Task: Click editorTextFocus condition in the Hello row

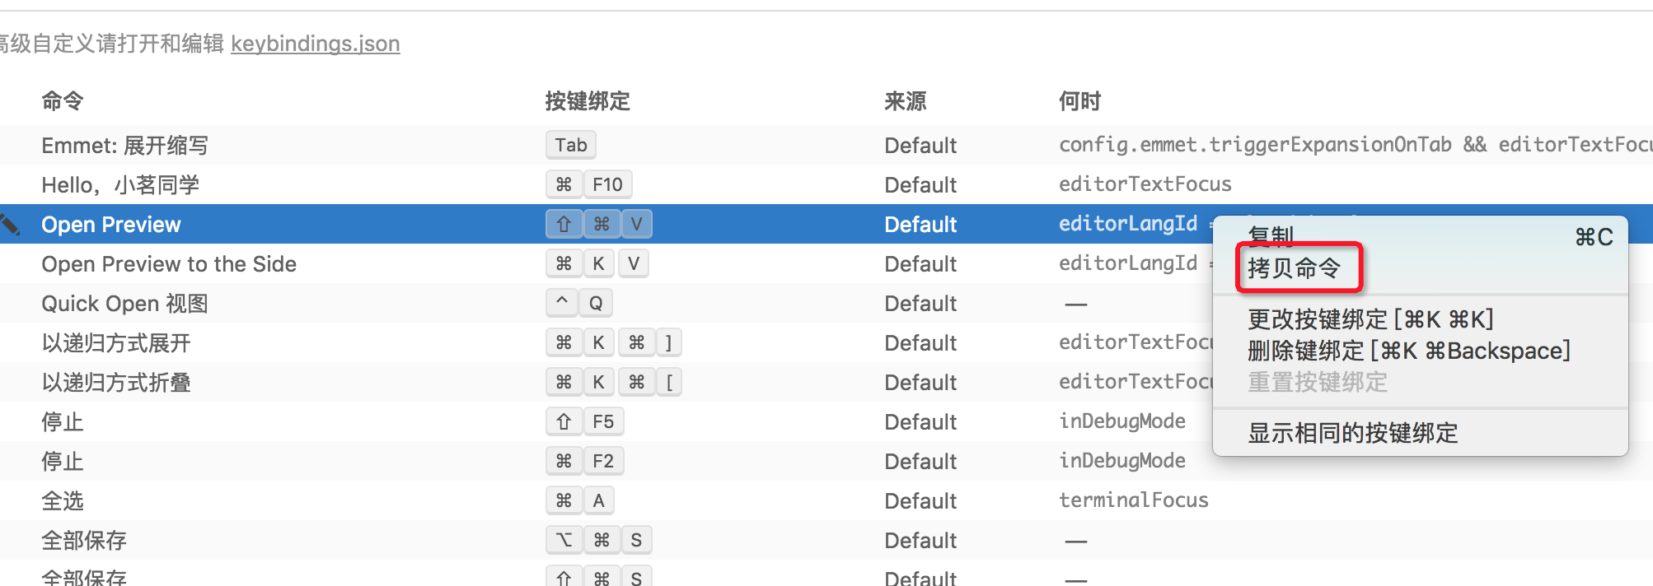Action: [x=1145, y=184]
